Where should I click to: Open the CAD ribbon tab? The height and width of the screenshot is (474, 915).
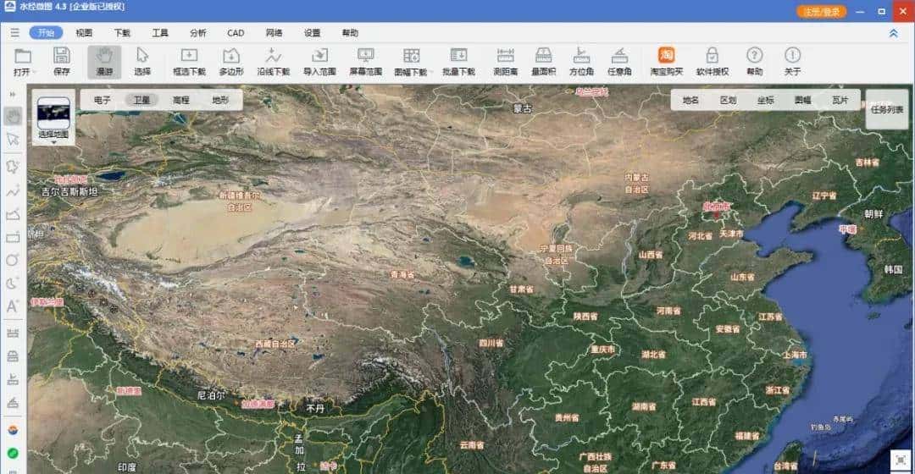click(x=236, y=33)
